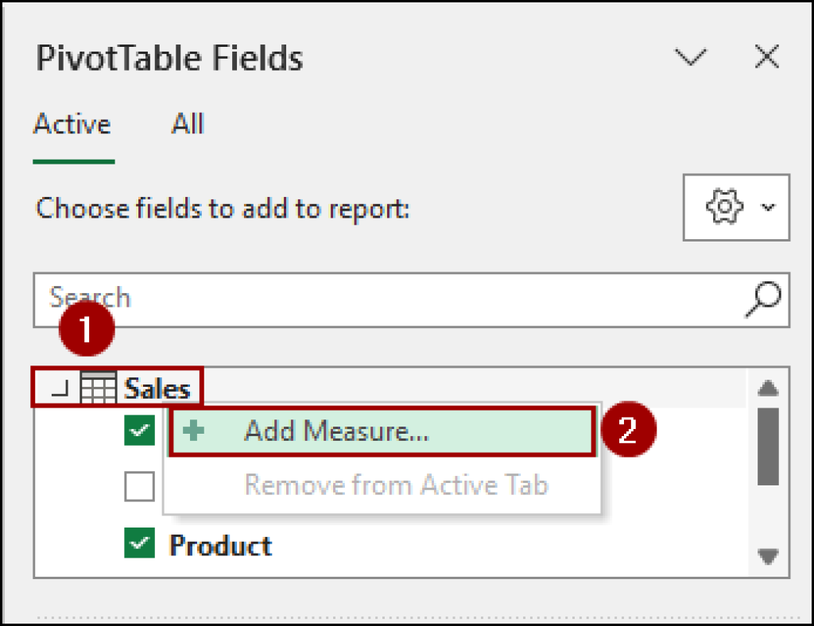The height and width of the screenshot is (626, 814).
Task: Expand the dropdown next to the settings gear
Action: pyautogui.click(x=767, y=207)
